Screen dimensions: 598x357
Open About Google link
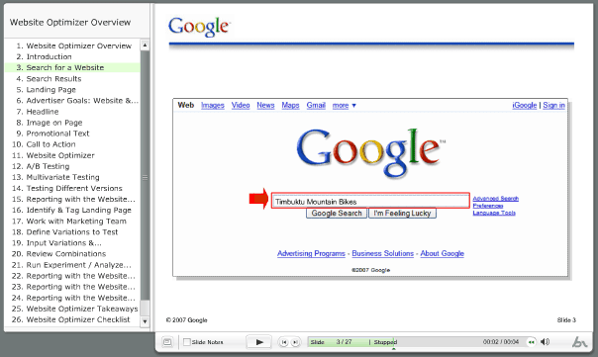443,254
